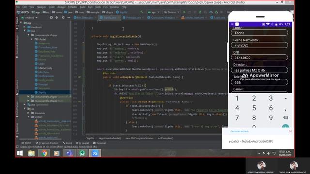Open Project panel settings gear
The height and width of the screenshot is (174, 310).
[63, 17]
